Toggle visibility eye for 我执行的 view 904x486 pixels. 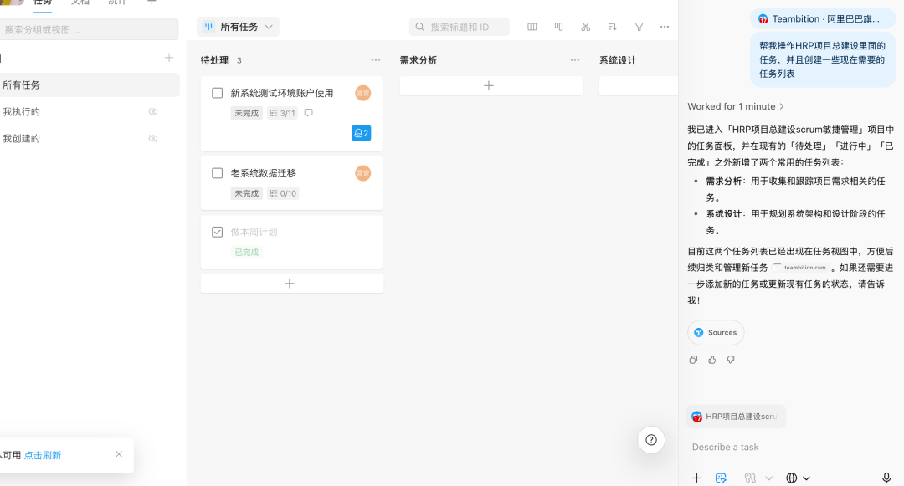tap(153, 112)
